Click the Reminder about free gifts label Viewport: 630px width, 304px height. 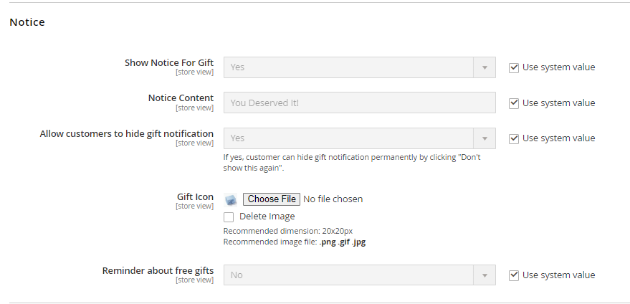[x=158, y=271]
